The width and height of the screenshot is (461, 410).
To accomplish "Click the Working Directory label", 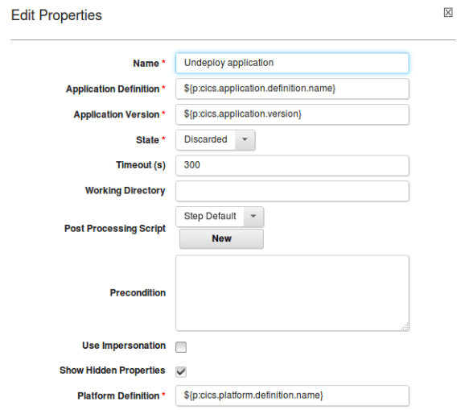I will coord(126,191).
